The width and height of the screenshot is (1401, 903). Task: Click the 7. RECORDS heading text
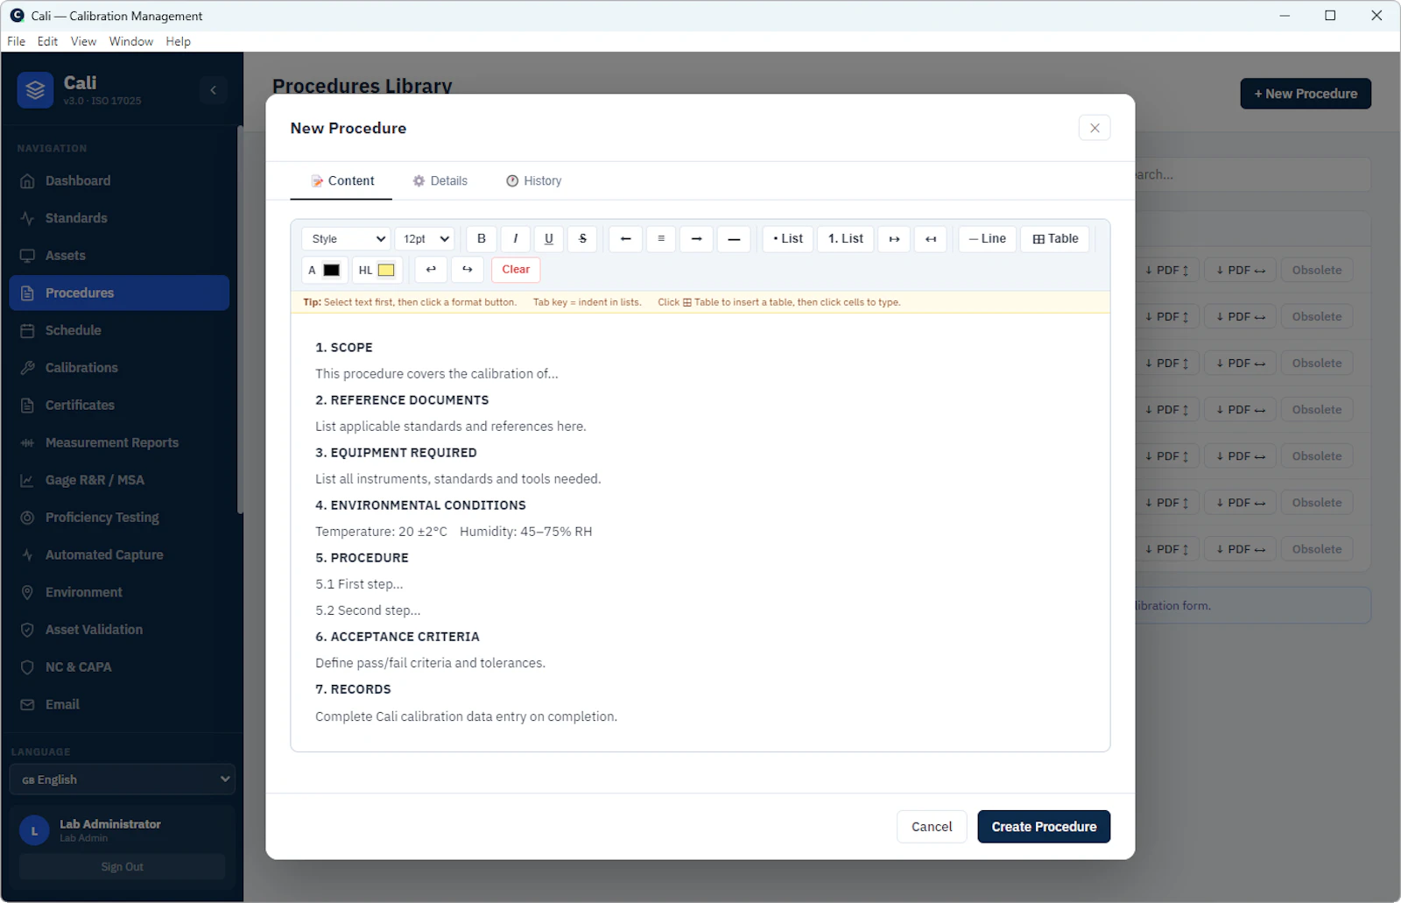353,689
